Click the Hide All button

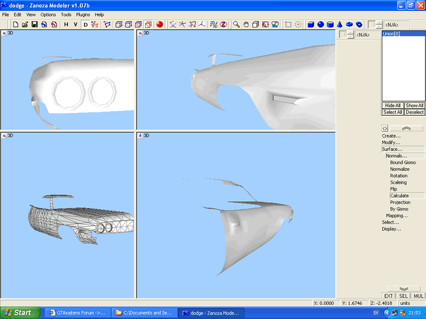coord(393,105)
